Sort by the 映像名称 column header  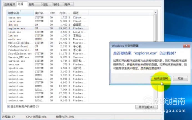coord(20,13)
